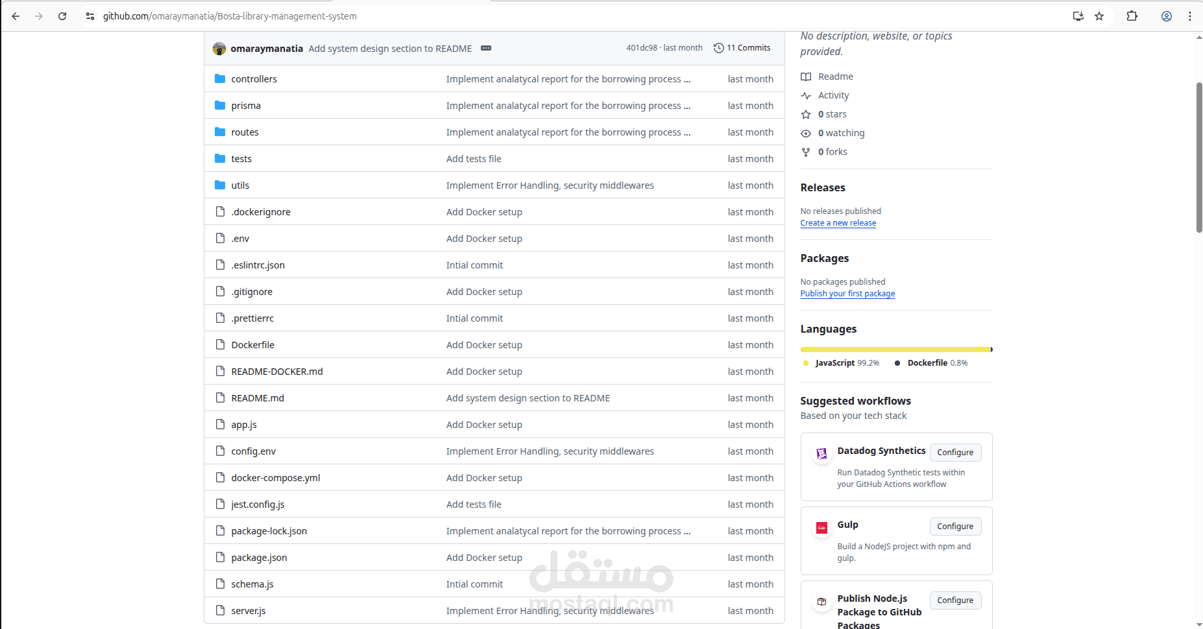Screen dimensions: 1203x629
Task: Open the README-DOCKER.md file
Action: coord(277,372)
